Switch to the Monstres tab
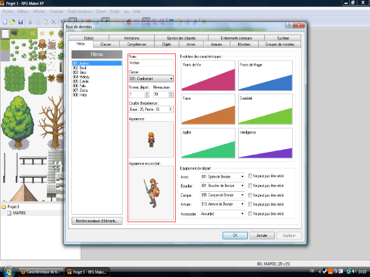 (244, 44)
